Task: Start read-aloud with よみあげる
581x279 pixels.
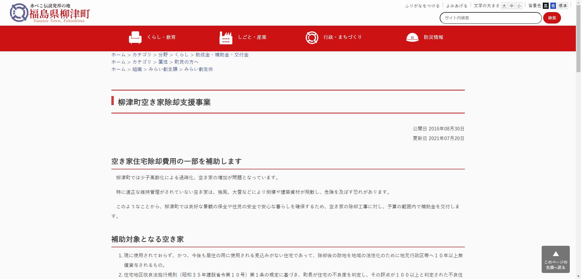Action: pyautogui.click(x=457, y=6)
